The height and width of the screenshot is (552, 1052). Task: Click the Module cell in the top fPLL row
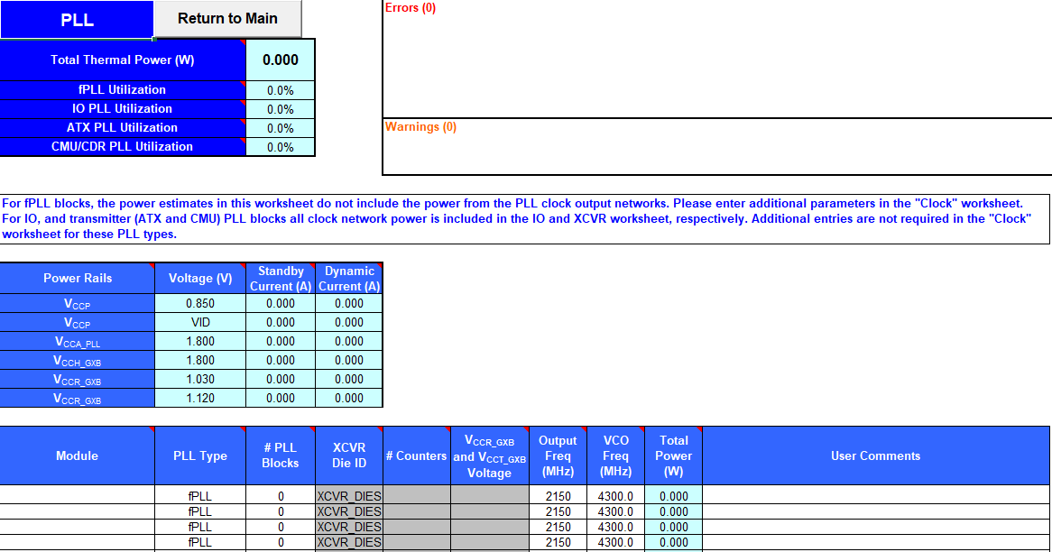point(78,496)
